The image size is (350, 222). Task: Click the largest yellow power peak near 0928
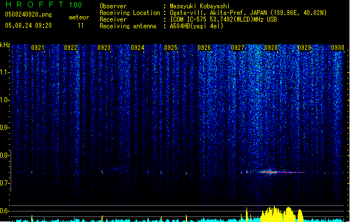272,214
